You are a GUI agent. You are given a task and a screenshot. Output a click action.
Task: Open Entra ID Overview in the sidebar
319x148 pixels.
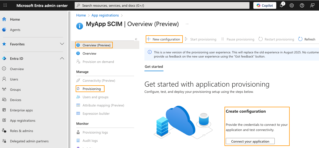pyautogui.click(x=17, y=69)
